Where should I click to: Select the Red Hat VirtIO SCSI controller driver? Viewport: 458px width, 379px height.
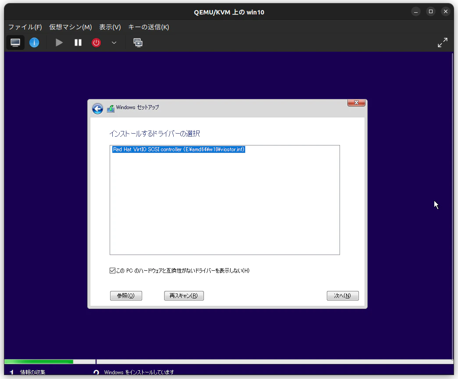pyautogui.click(x=179, y=149)
